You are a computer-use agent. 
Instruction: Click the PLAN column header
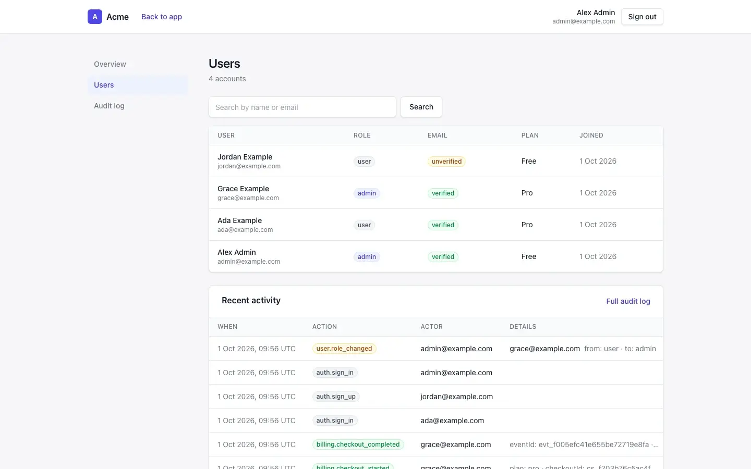(530, 135)
